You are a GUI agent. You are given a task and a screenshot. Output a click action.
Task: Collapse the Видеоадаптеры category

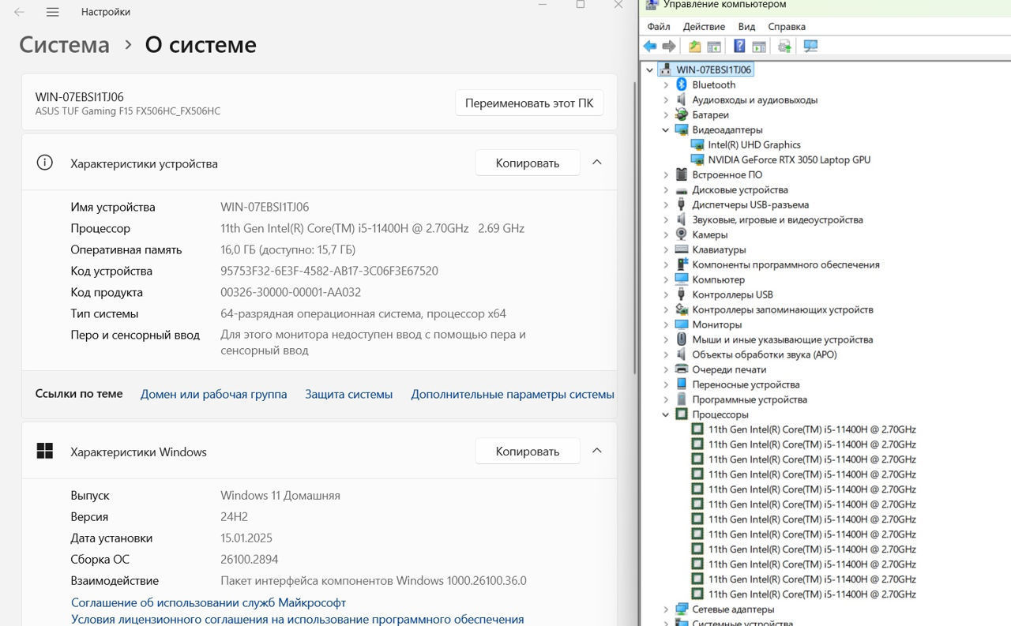(x=666, y=129)
